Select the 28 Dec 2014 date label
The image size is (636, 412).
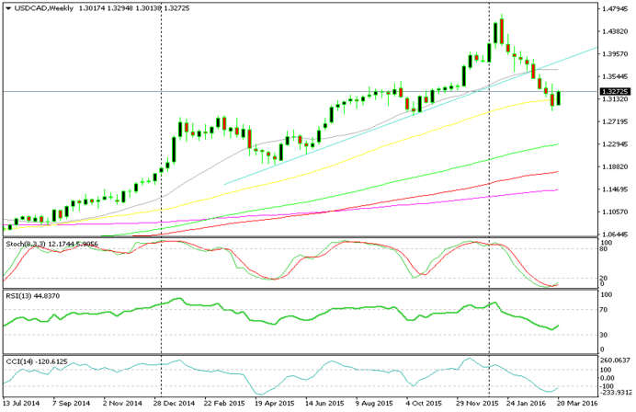pyautogui.click(x=174, y=403)
